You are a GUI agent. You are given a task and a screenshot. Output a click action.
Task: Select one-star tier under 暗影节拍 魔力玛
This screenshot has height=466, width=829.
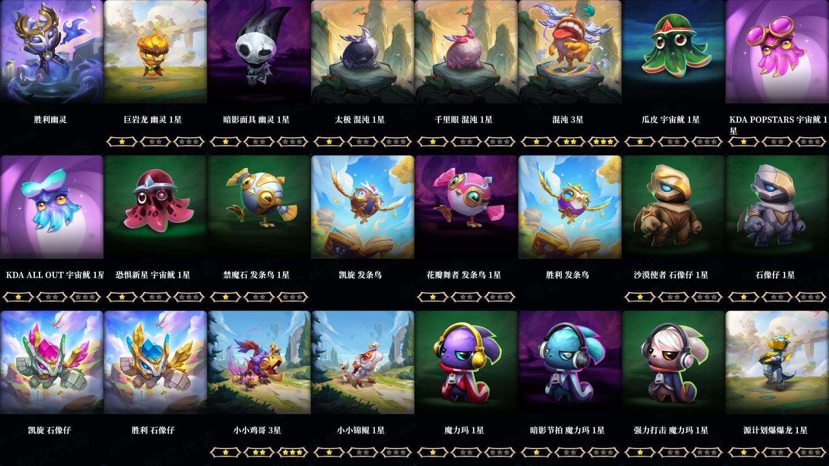click(x=537, y=452)
